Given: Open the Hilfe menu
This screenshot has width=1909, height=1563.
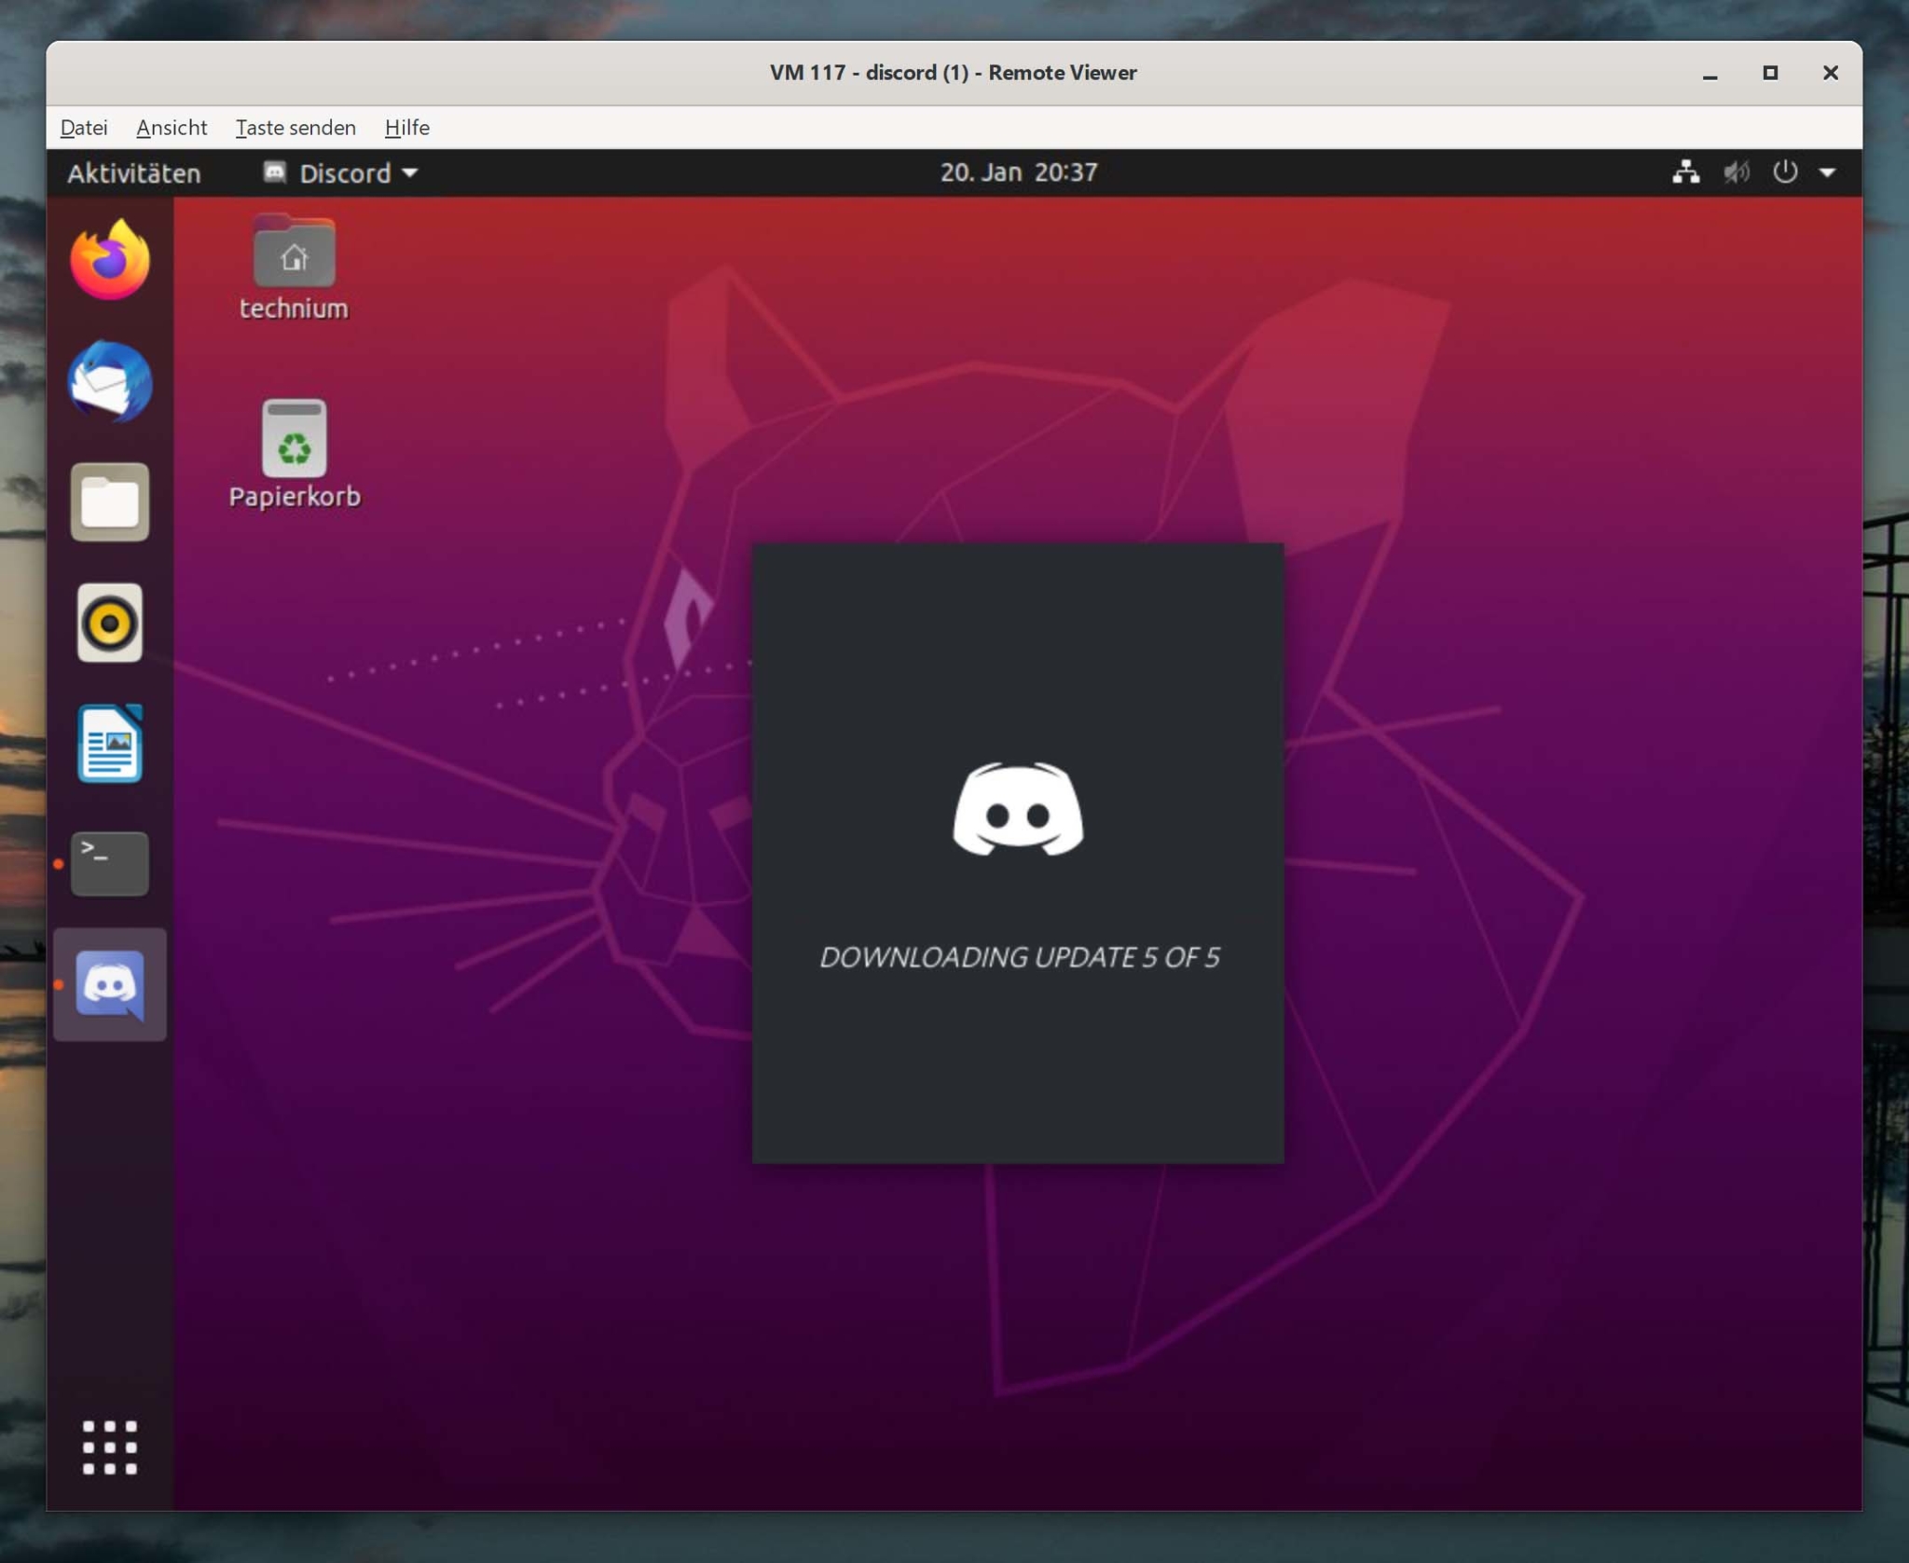Looking at the screenshot, I should pos(407,128).
